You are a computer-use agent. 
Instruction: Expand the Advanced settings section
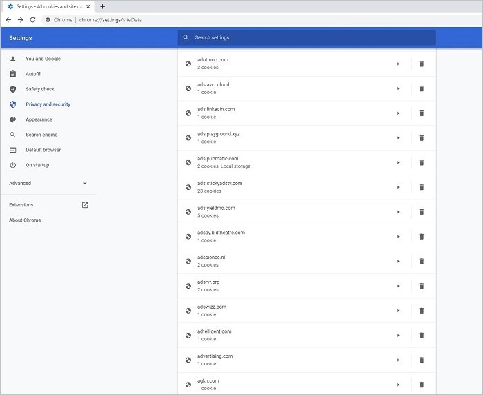[48, 184]
